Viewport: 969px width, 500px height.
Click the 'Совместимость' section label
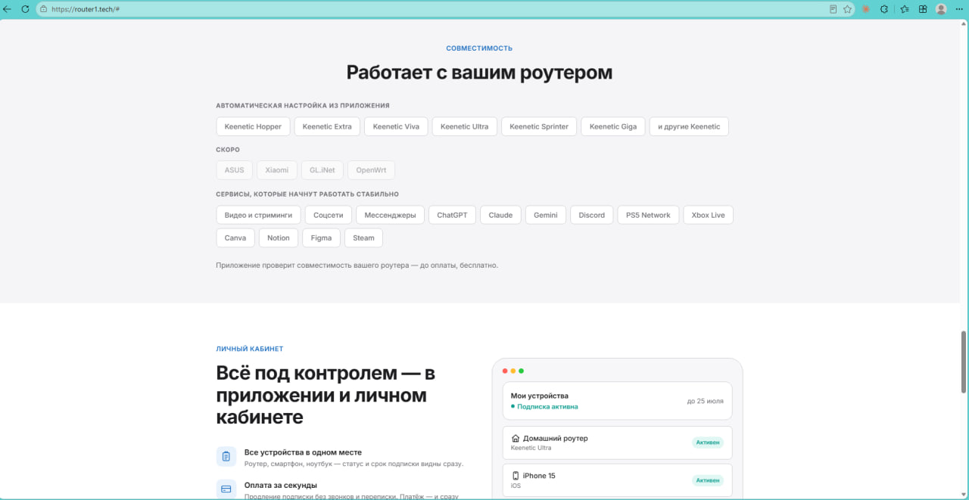(x=479, y=48)
